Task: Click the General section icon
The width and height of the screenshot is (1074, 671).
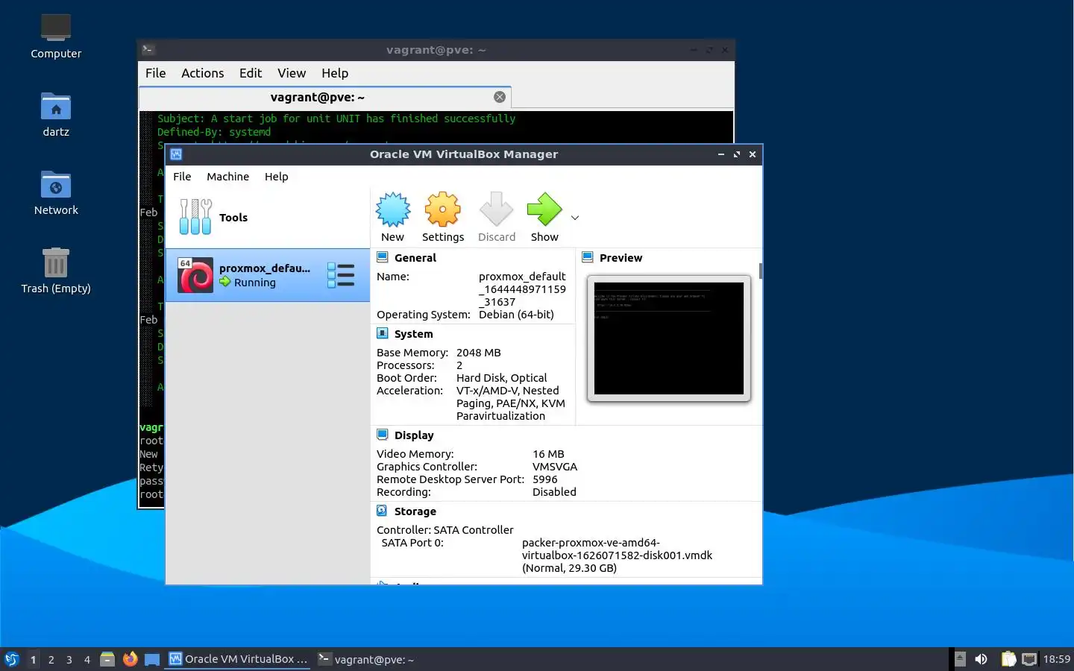Action: pos(383,257)
